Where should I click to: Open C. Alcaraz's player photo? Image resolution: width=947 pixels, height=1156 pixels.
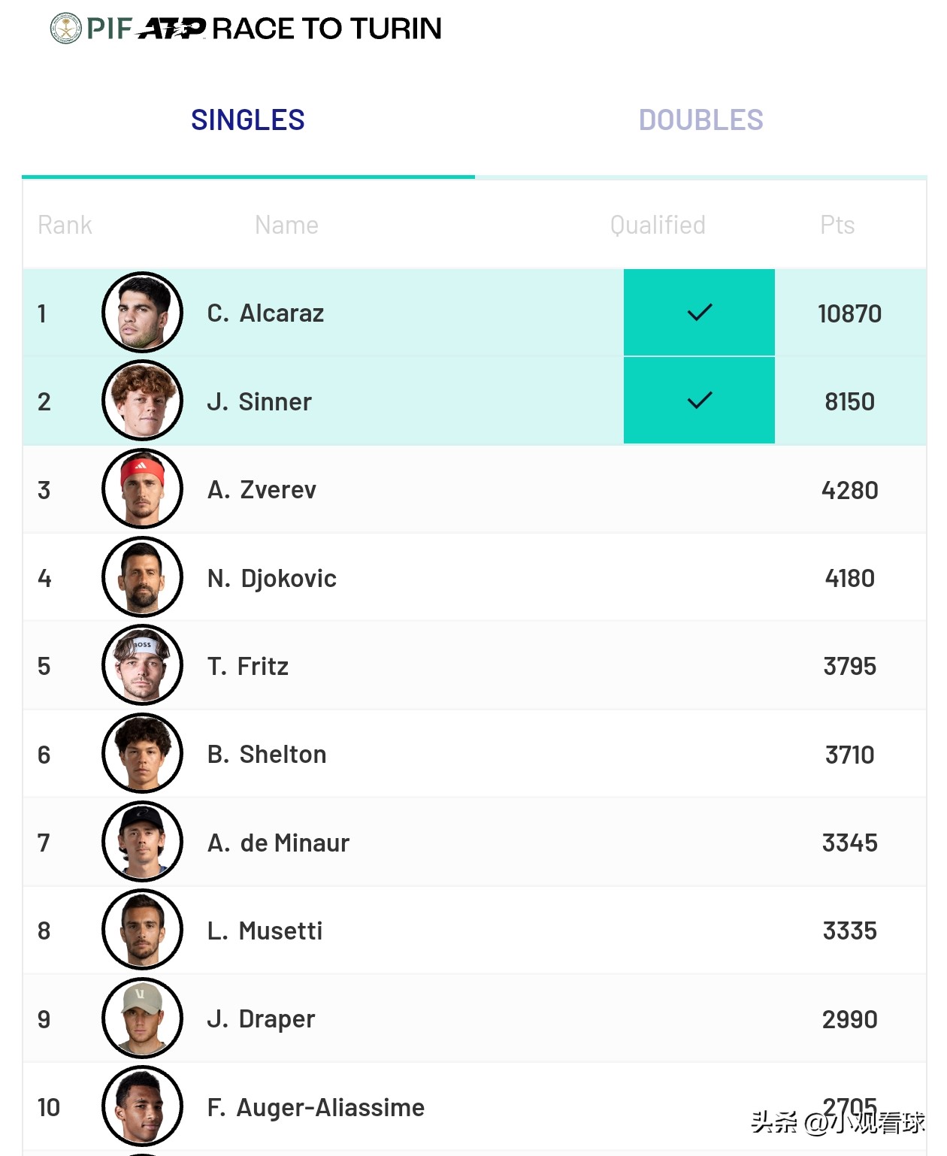coord(142,313)
